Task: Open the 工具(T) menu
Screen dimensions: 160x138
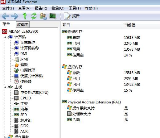Action: click(x=75, y=8)
